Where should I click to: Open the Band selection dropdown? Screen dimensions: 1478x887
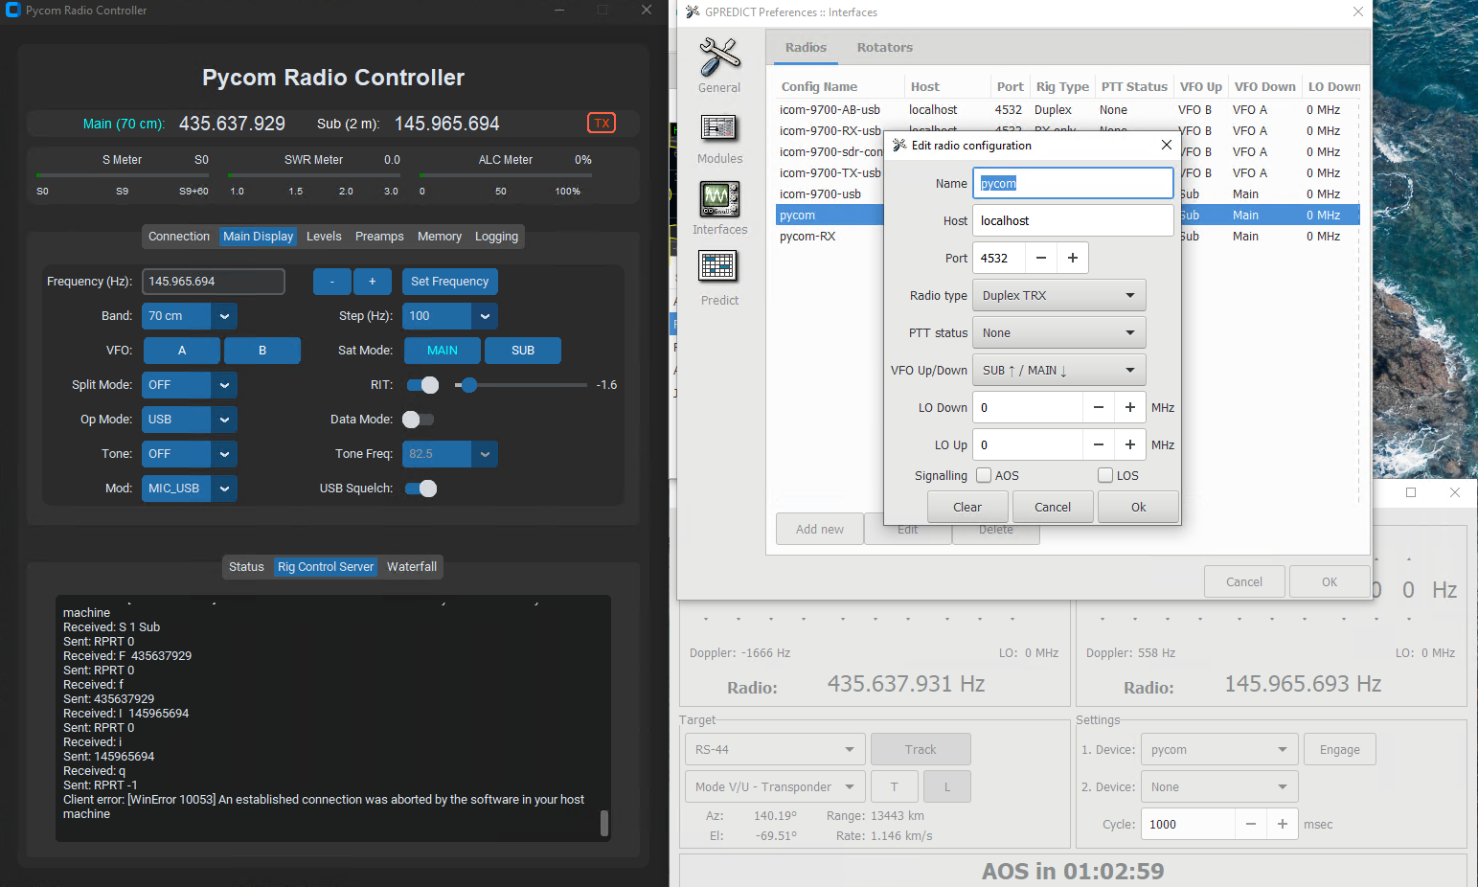189,315
